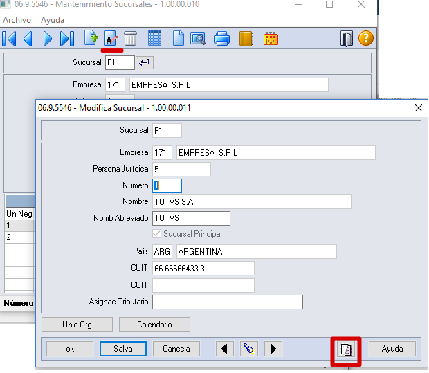Click the previous arrow button in Modifica Sucursal

225,349
